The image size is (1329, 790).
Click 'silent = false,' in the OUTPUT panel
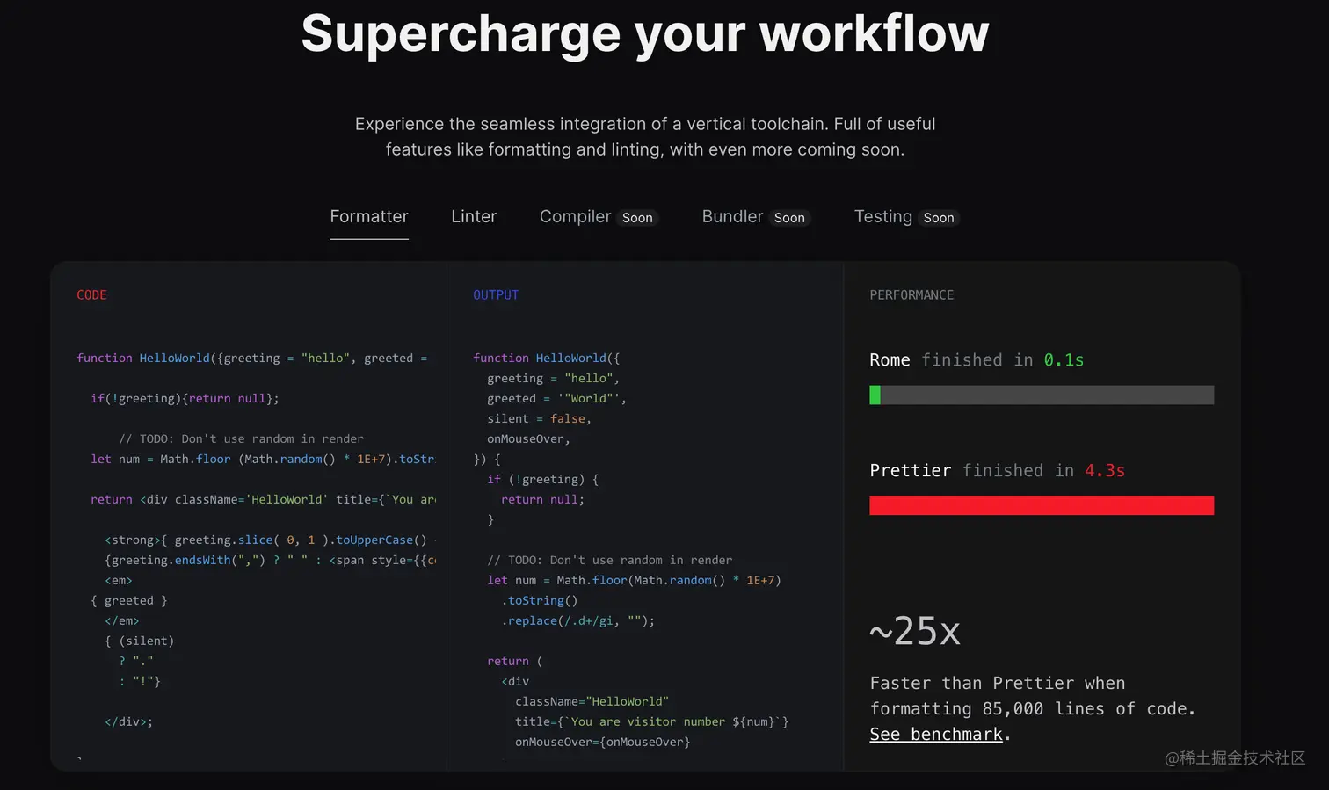tap(539, 418)
